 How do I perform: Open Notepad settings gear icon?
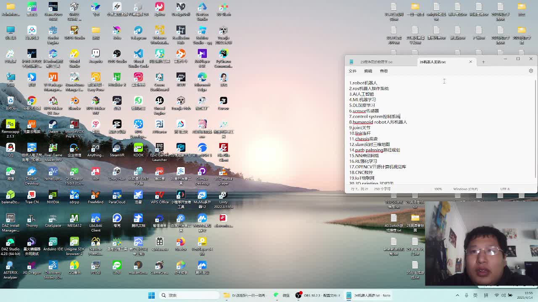pos(531,71)
